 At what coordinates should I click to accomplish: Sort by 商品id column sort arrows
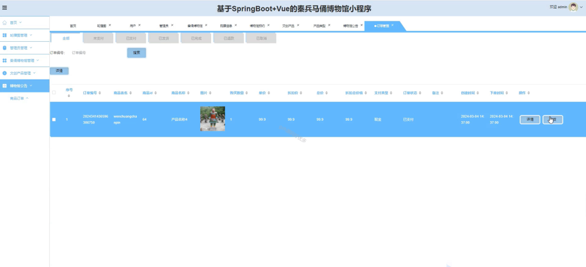[x=156, y=93]
